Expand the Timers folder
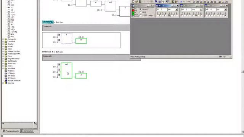Image resolution: width=244 pixels, height=137 pixels. (3, 66)
